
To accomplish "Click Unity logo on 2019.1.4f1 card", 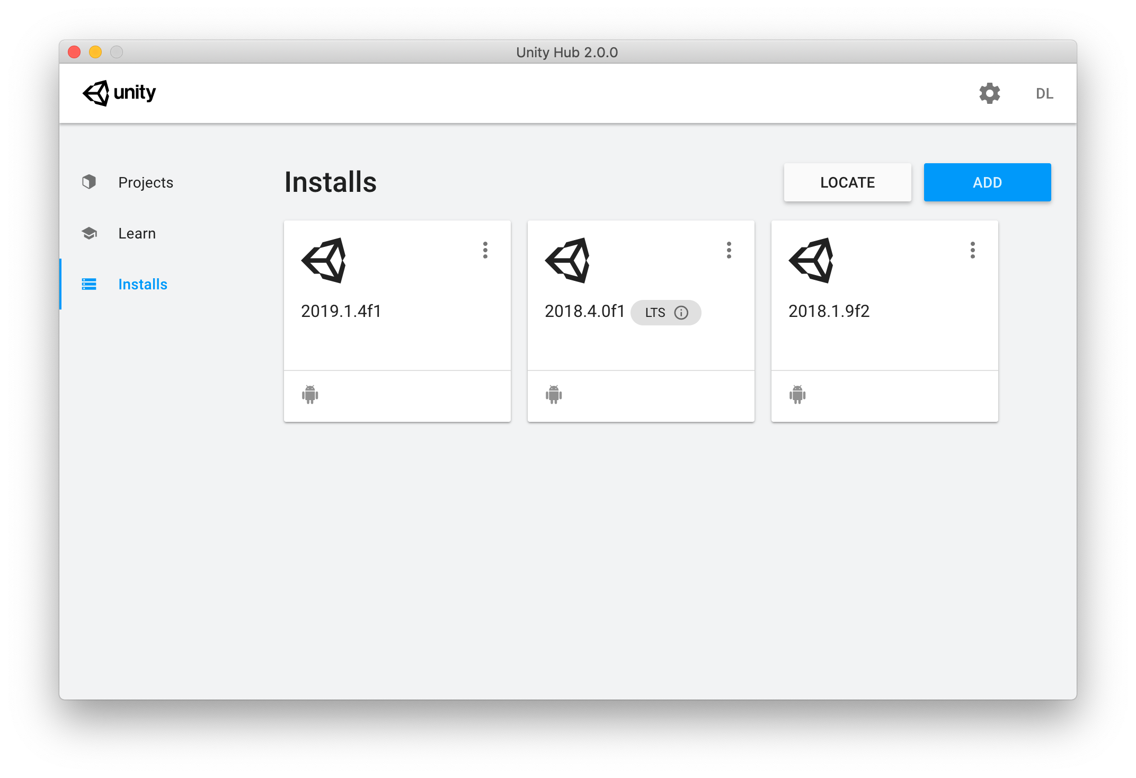I will pyautogui.click(x=324, y=260).
